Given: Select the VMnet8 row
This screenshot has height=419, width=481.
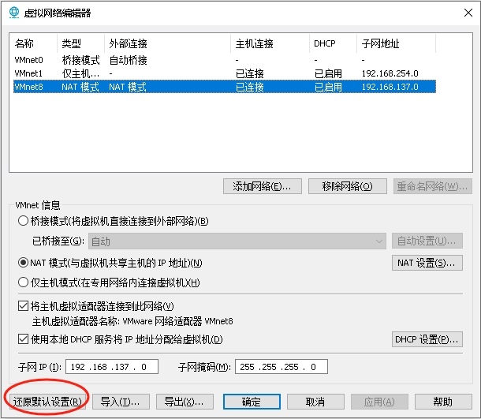Looking at the screenshot, I should (225, 87).
